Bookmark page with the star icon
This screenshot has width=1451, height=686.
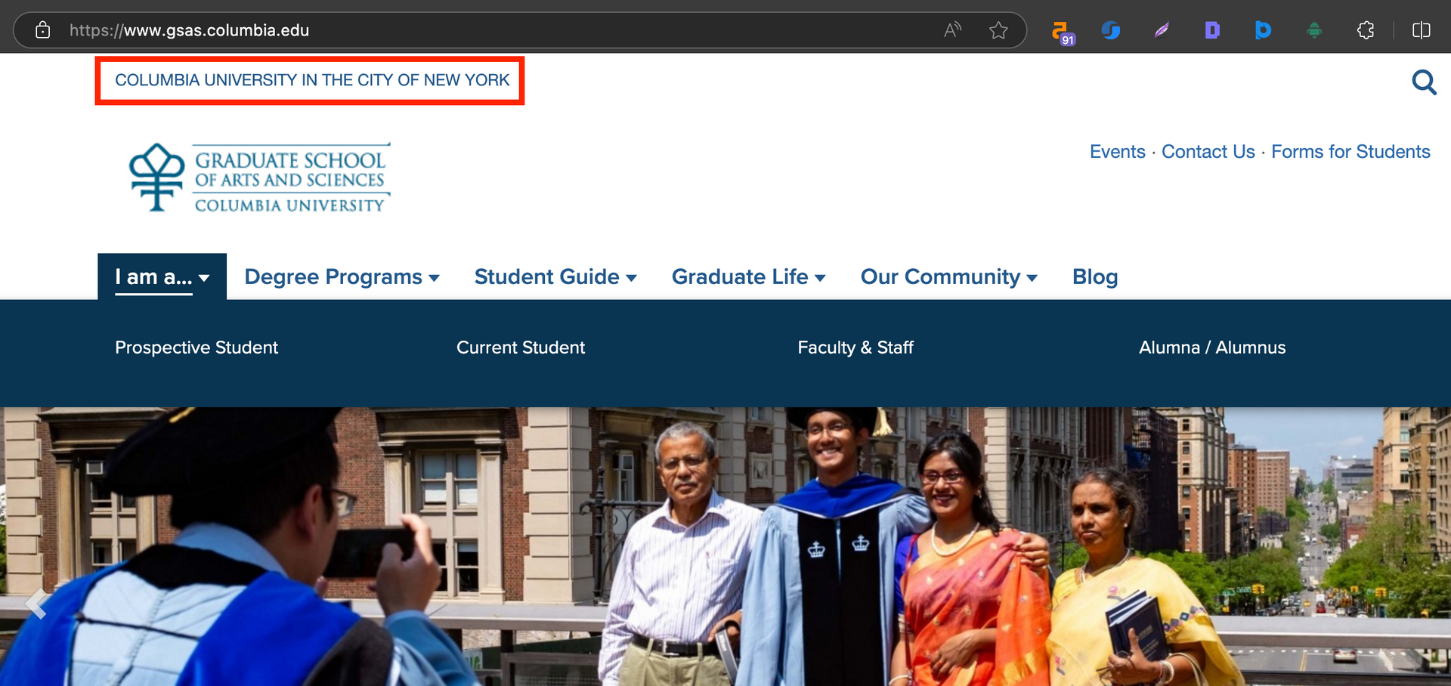point(998,30)
